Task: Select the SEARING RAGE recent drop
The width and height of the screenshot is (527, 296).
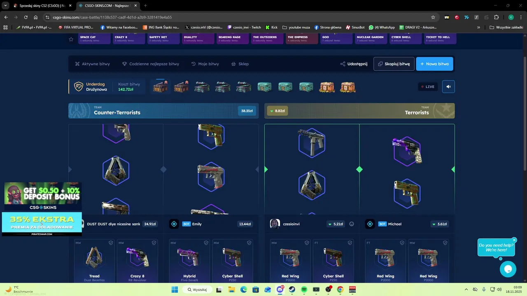Action: (x=233, y=39)
